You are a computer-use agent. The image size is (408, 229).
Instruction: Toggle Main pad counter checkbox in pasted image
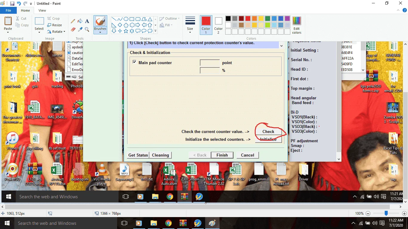click(134, 62)
